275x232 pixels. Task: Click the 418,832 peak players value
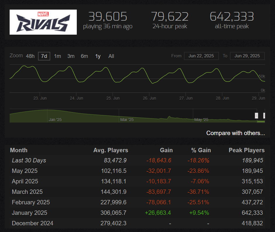coord(252,223)
